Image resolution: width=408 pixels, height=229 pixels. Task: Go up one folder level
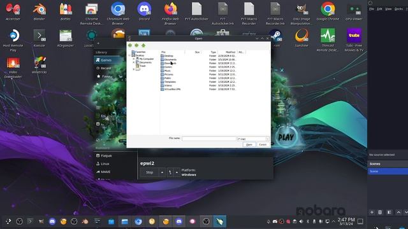(x=143, y=45)
